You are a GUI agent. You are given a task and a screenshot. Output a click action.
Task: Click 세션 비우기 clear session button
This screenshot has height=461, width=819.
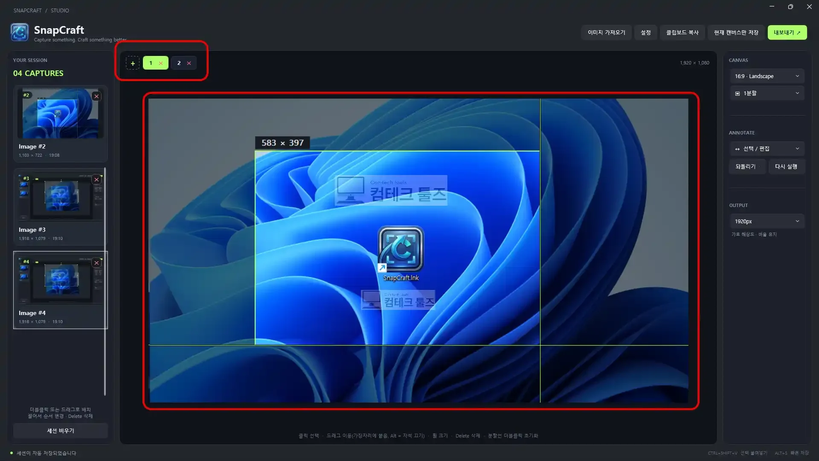(60, 431)
